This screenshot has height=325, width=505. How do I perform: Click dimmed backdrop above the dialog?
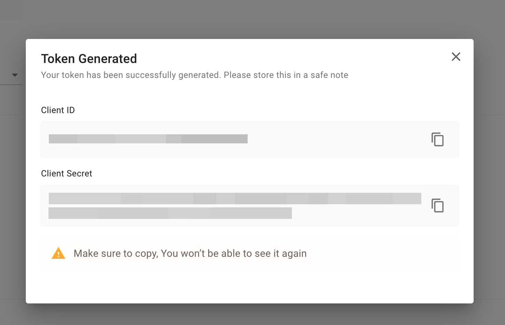(x=252, y=19)
